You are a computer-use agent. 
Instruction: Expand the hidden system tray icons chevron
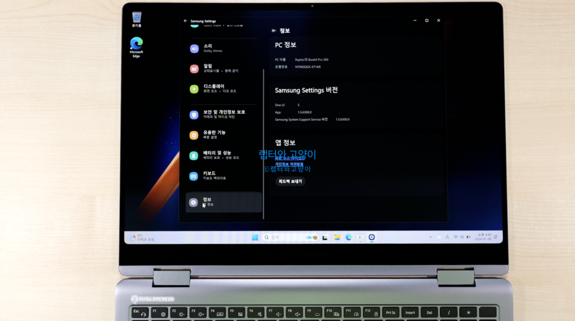[x=430, y=237]
